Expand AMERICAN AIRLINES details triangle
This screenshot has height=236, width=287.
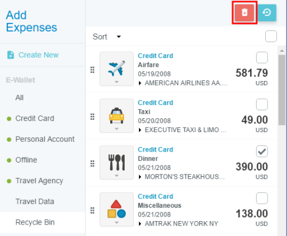click(x=140, y=83)
